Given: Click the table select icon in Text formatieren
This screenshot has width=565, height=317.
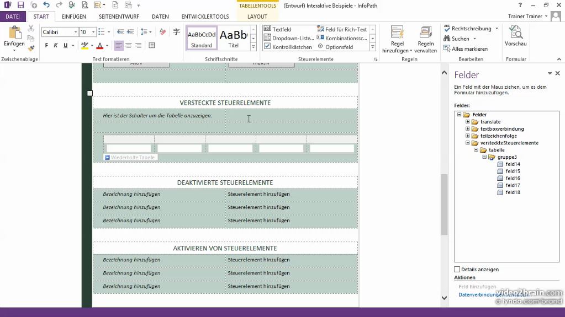Looking at the screenshot, I should (x=152, y=45).
